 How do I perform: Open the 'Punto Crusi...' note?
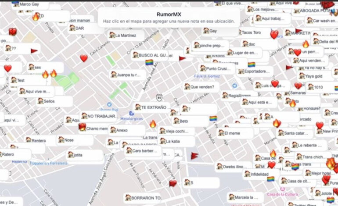tap(217, 69)
